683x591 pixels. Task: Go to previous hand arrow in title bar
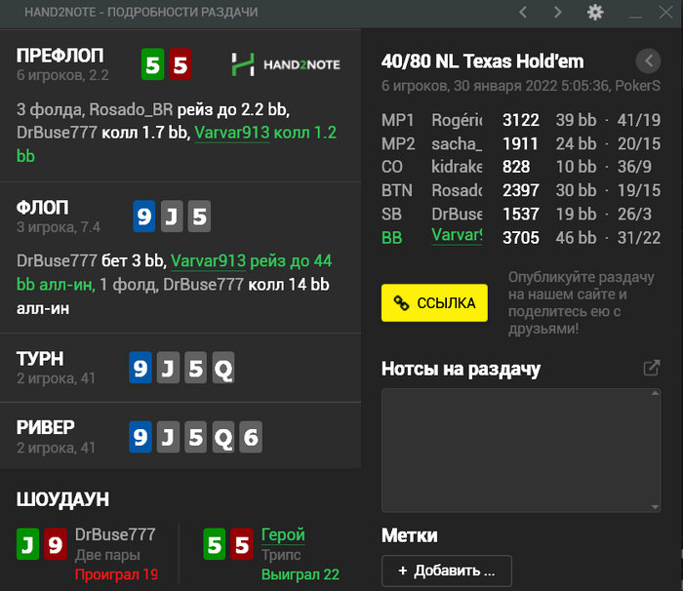[x=523, y=13]
